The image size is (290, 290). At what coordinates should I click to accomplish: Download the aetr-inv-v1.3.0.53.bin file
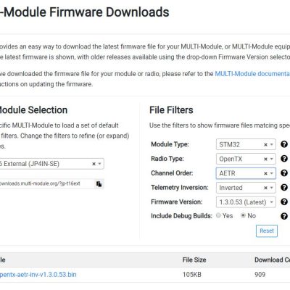pos(38,275)
